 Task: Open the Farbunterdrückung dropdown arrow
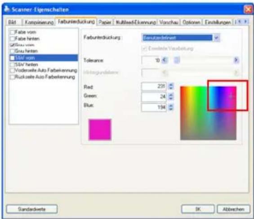(216, 38)
